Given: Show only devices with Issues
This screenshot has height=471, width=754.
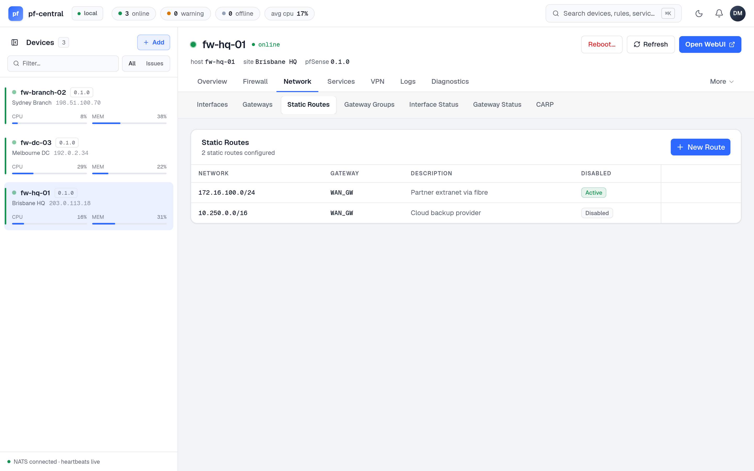Looking at the screenshot, I should pos(154,64).
